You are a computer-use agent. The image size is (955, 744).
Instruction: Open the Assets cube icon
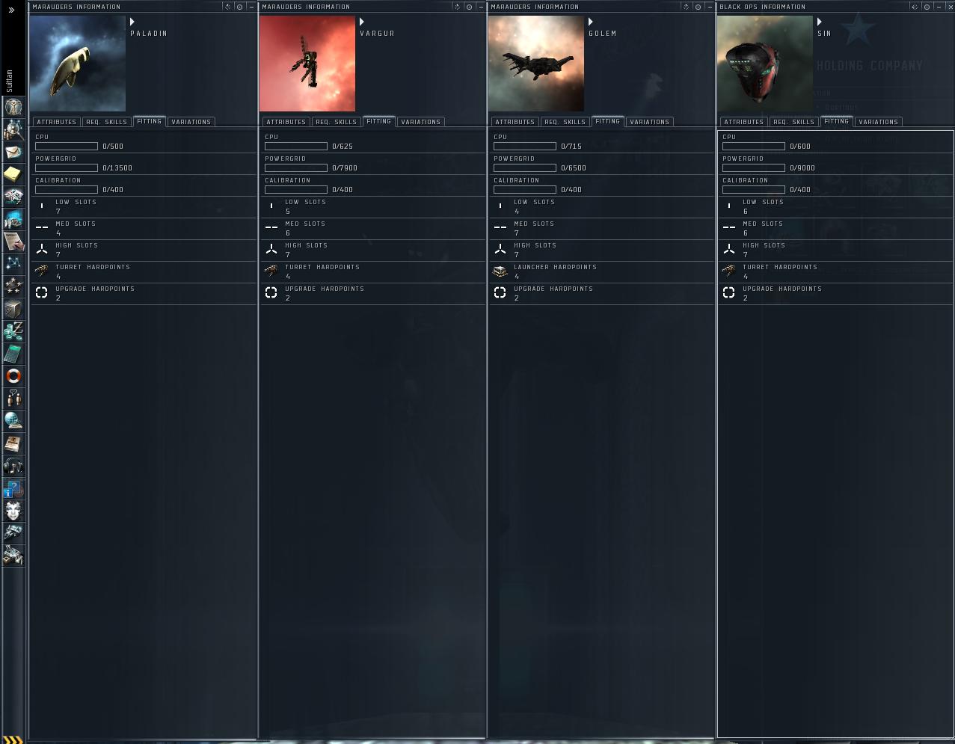pyautogui.click(x=13, y=309)
